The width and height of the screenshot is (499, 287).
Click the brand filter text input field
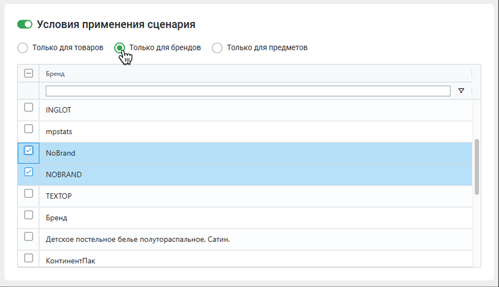point(248,91)
